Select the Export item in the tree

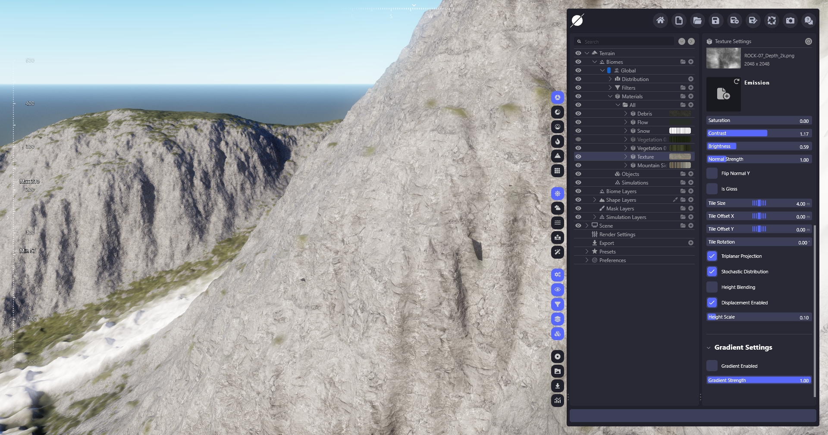pyautogui.click(x=606, y=243)
